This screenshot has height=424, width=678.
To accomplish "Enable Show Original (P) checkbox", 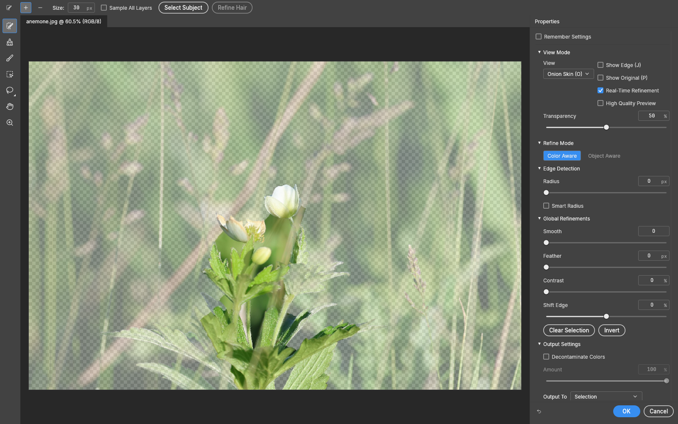I will 600,78.
